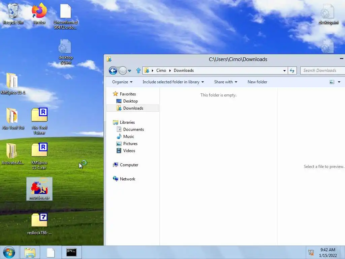Screen dimensions: 345x259
Task: Select the Aio Tool Tui folder icon
Action: pos(13,118)
